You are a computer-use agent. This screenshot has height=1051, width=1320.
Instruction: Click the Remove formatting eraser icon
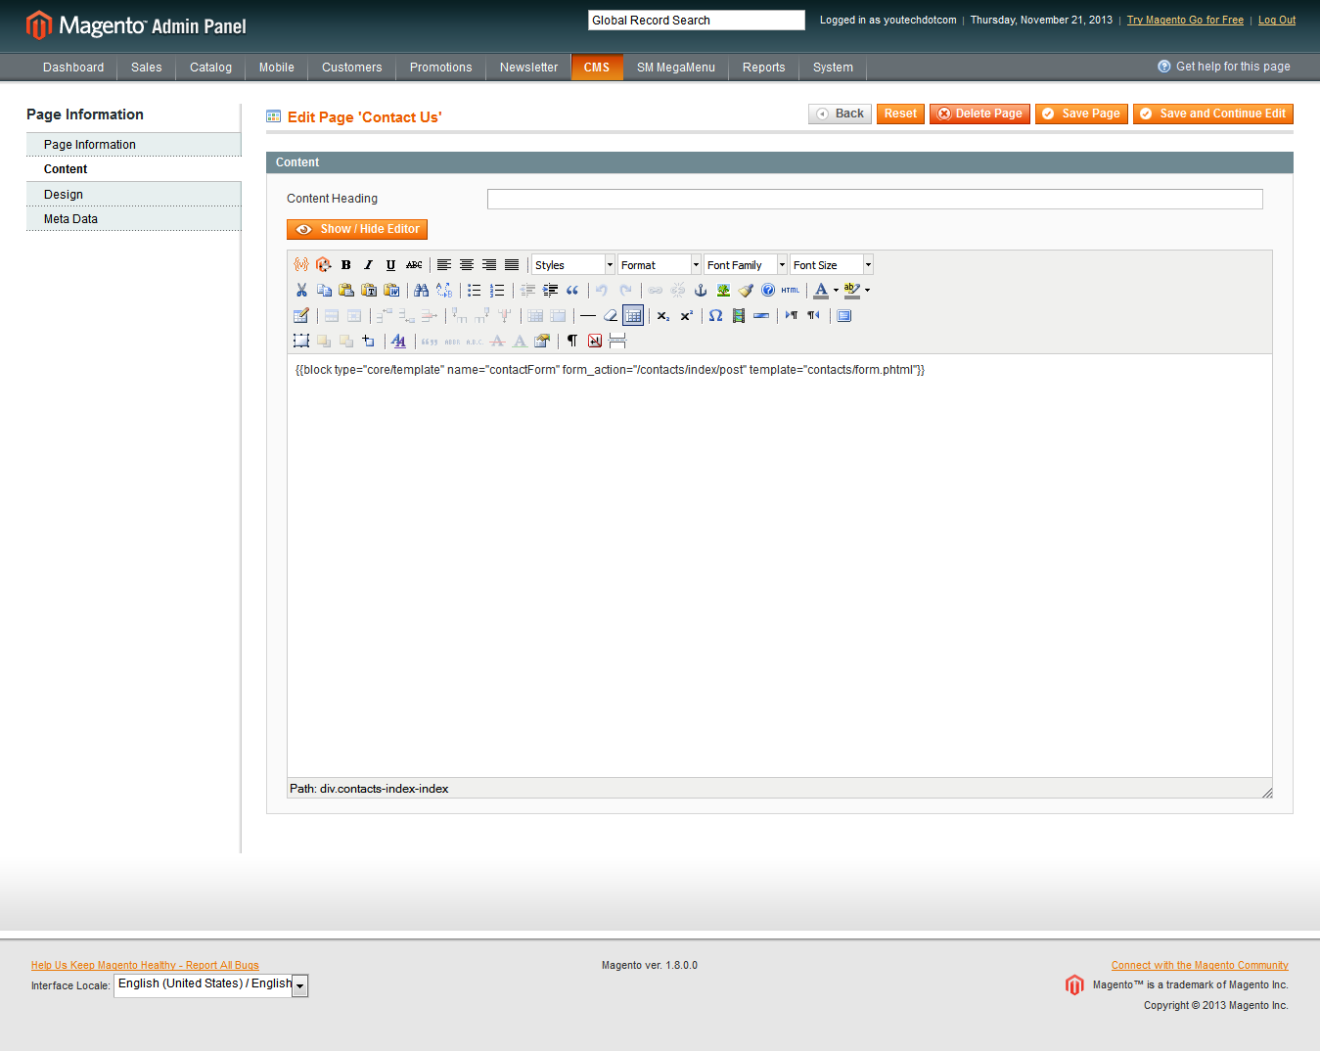611,315
